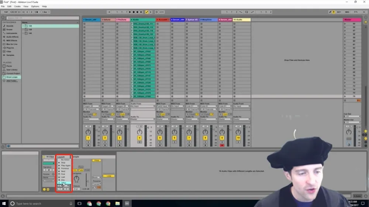Open track 4 Audio To Master dropdown
The image size is (369, 207).
[143, 119]
